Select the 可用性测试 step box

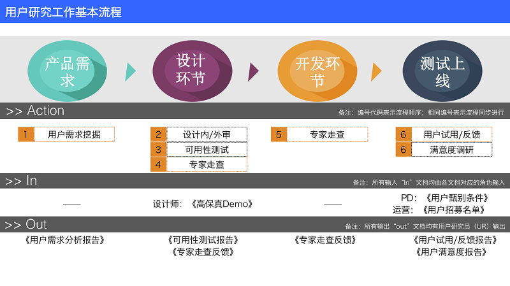[207, 150]
